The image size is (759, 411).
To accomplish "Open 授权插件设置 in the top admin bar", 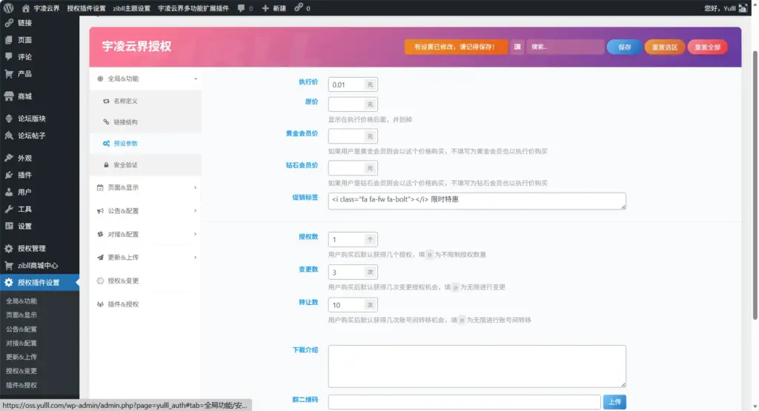I will point(86,8).
